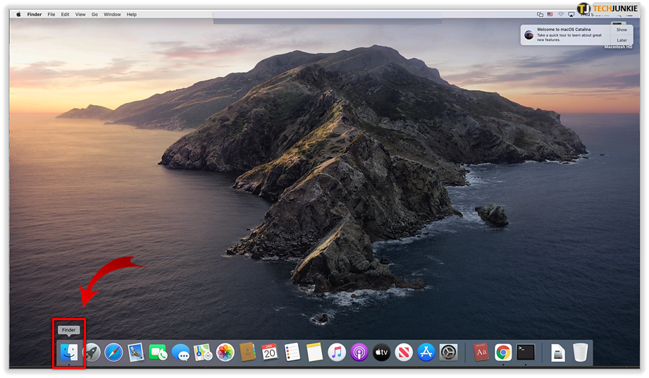The height and width of the screenshot is (378, 649).
Task: Open the Apple menu
Action: (x=18, y=14)
